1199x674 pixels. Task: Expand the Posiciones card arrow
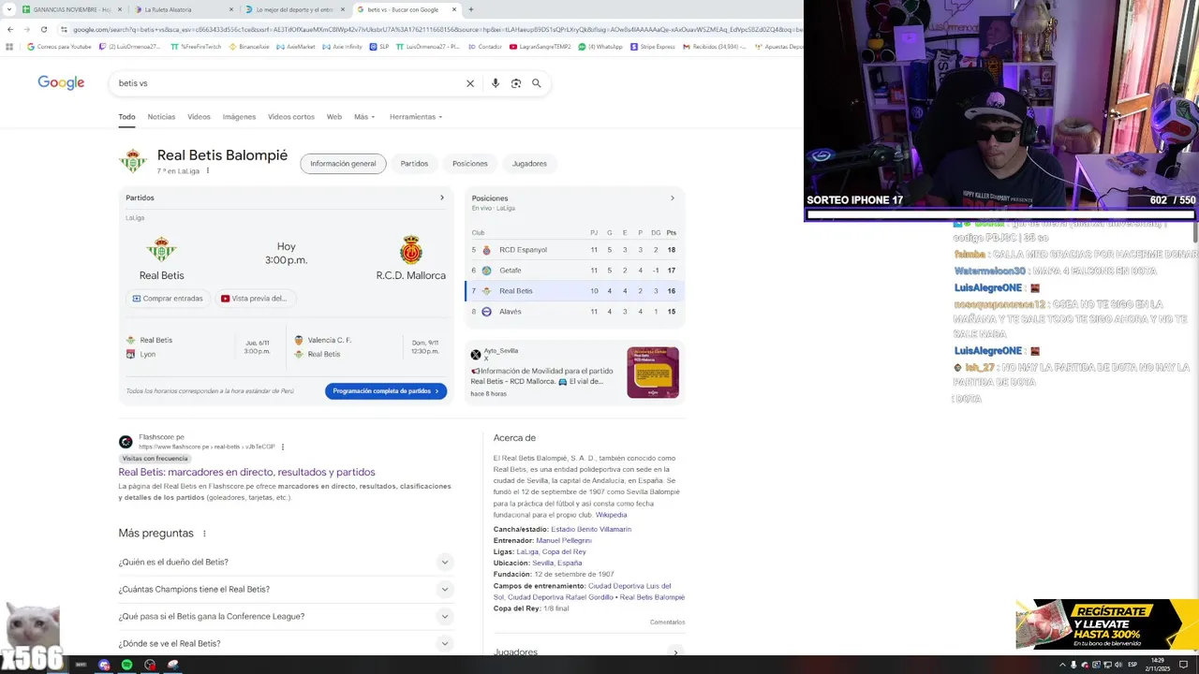click(672, 198)
